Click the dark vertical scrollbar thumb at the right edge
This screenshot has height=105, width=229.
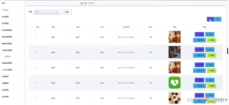[228, 51]
